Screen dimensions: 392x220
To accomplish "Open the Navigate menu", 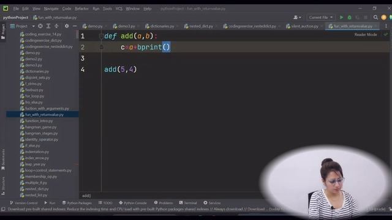I will (51, 9).
